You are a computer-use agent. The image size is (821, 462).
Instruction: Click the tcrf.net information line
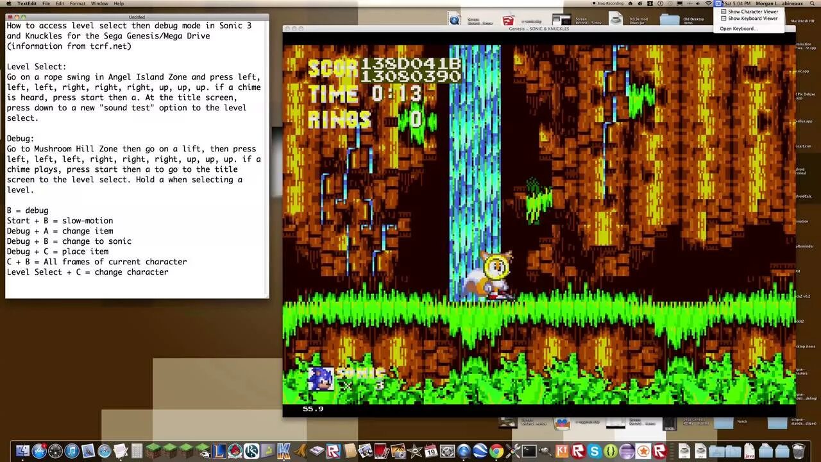[x=69, y=46]
